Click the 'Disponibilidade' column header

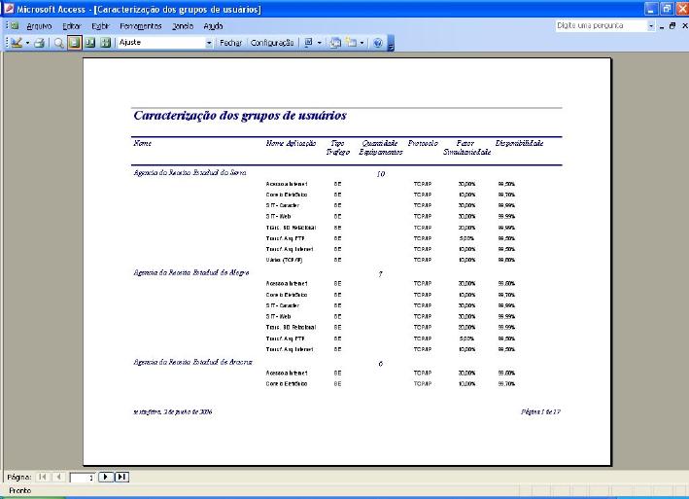click(519, 143)
